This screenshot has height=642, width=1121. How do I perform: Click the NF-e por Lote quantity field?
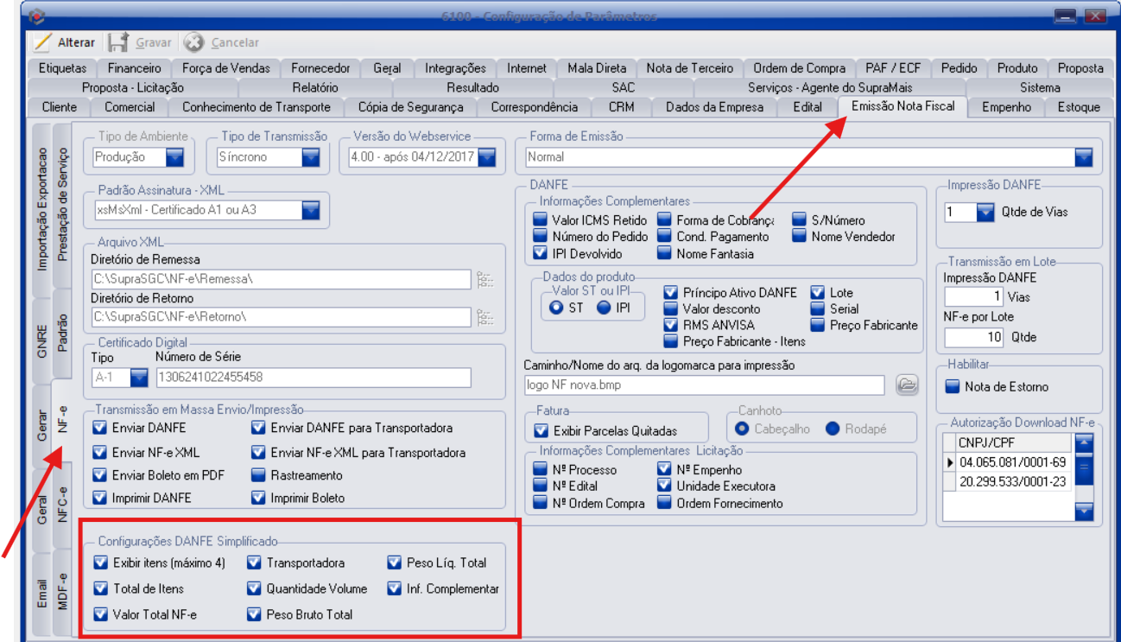[975, 337]
